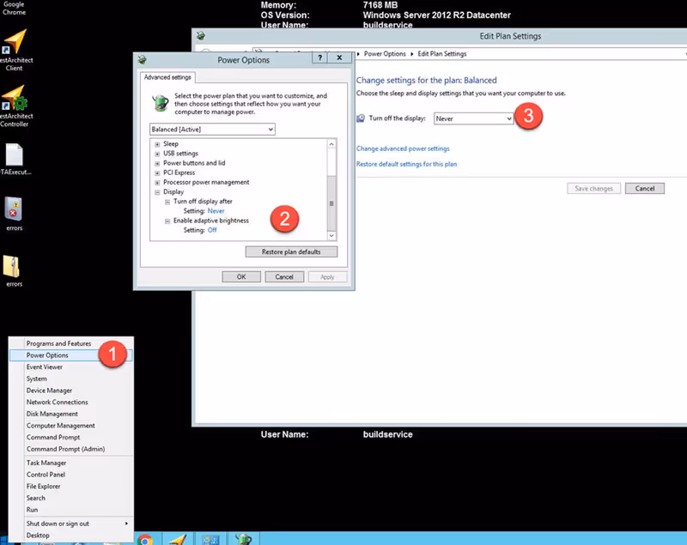
Task: Open TestArchitect paper-plane icon in taskbar
Action: click(178, 539)
